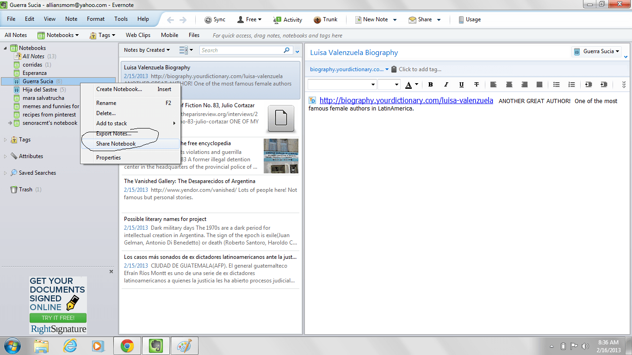The image size is (632, 355).
Task: Open the Free account dropdown
Action: click(249, 19)
